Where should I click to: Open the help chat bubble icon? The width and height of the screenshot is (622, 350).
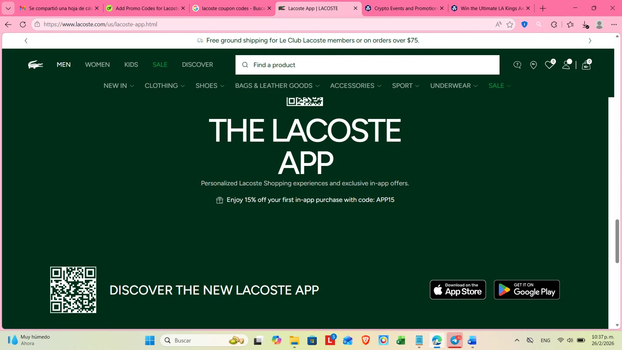pyautogui.click(x=517, y=65)
